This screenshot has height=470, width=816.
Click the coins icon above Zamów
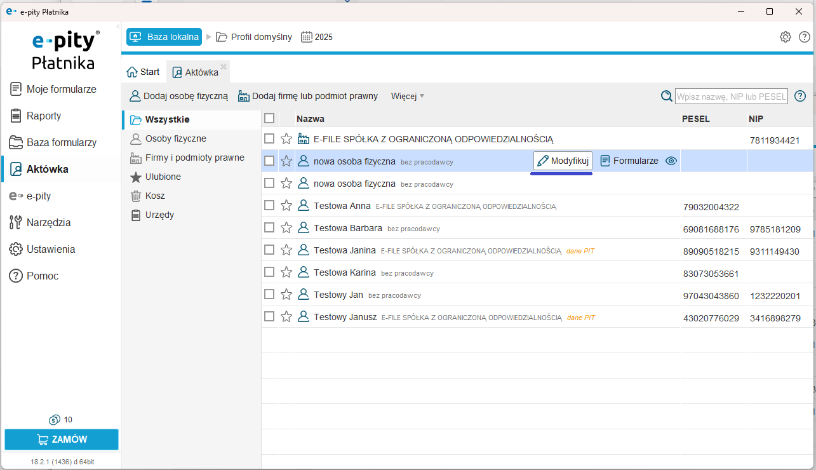click(55, 420)
